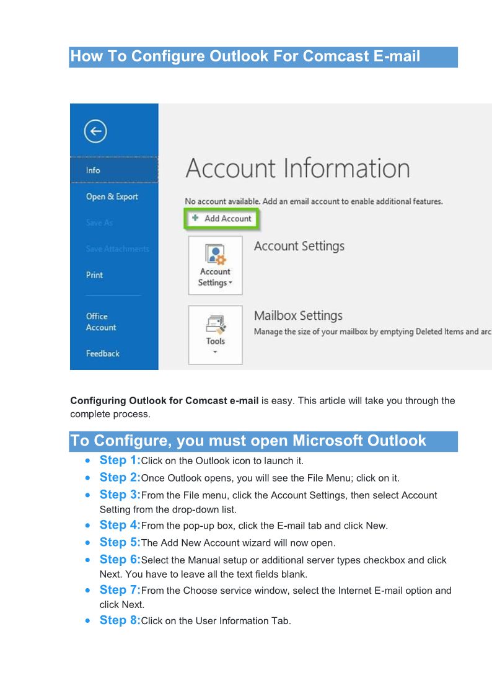Viewport: 492px width, 696px height.
Task: Expand the Account Settings dropdown arrow
Action: coord(231,283)
